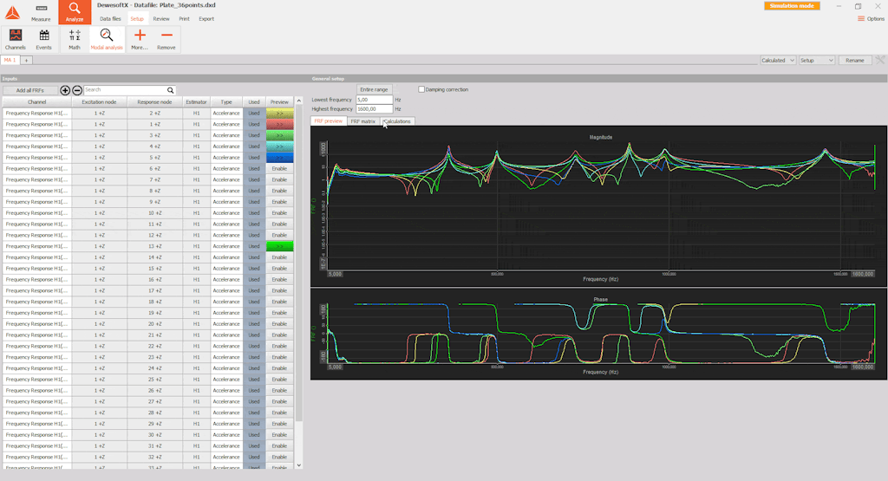Viewport: 888px width, 481px height.
Task: Select response node cell 32 +Z
Action: tap(154, 457)
